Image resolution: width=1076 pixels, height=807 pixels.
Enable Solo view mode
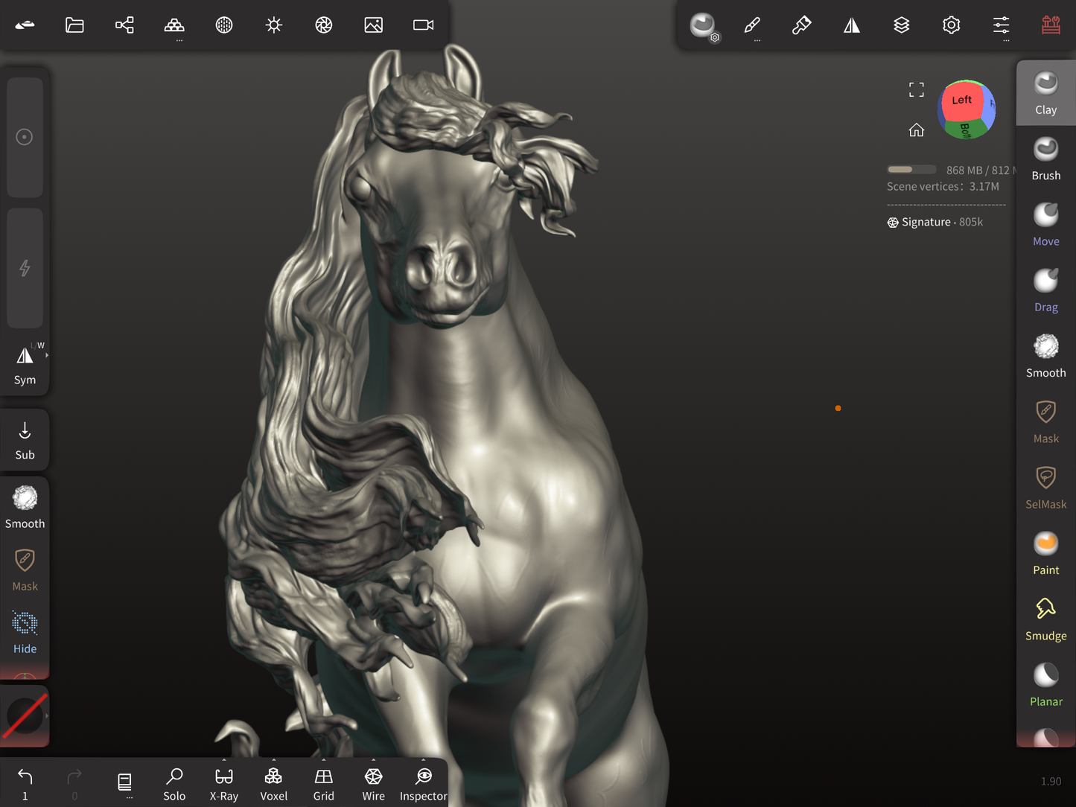coord(174,784)
